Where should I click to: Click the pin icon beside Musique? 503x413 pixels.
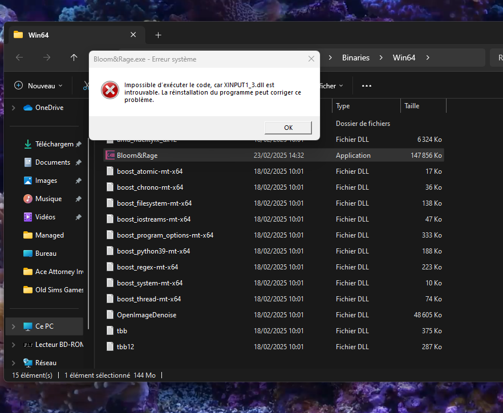[78, 199]
